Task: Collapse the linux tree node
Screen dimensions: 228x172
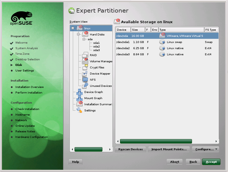Action: 73,28
